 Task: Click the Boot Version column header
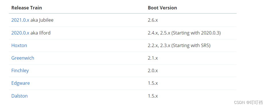click(162, 8)
